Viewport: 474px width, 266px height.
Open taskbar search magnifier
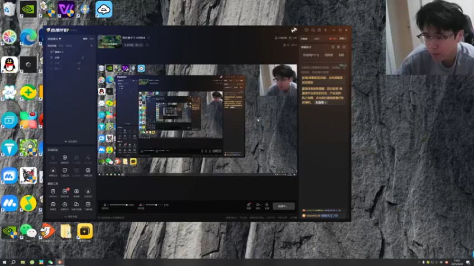(13, 262)
